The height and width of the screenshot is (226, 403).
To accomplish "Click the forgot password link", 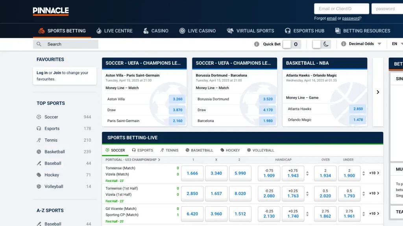I will point(351,18).
